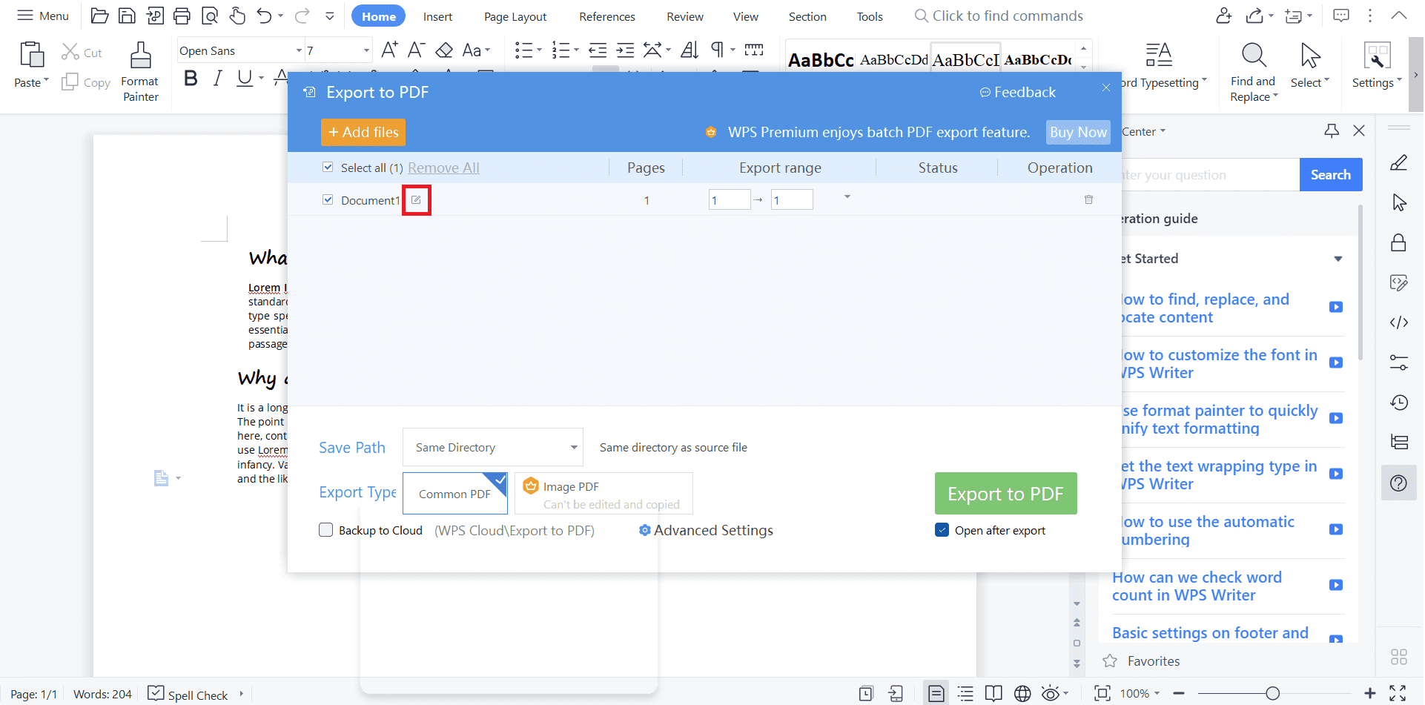Screen dimensions: 1425x705
Task: Open the underline style dropdown arrow
Action: coord(262,78)
